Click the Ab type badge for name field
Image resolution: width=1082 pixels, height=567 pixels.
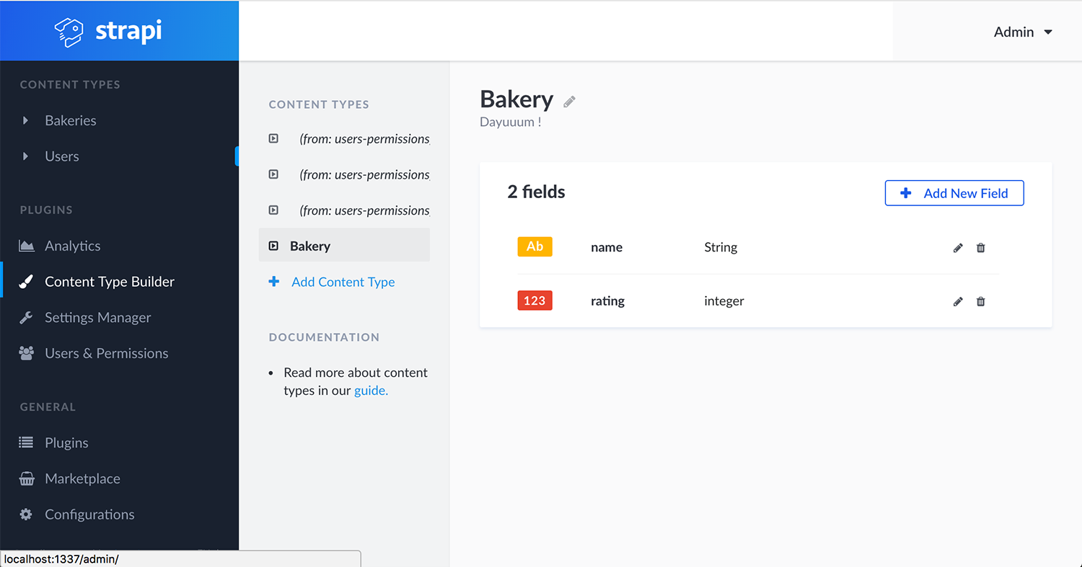535,246
